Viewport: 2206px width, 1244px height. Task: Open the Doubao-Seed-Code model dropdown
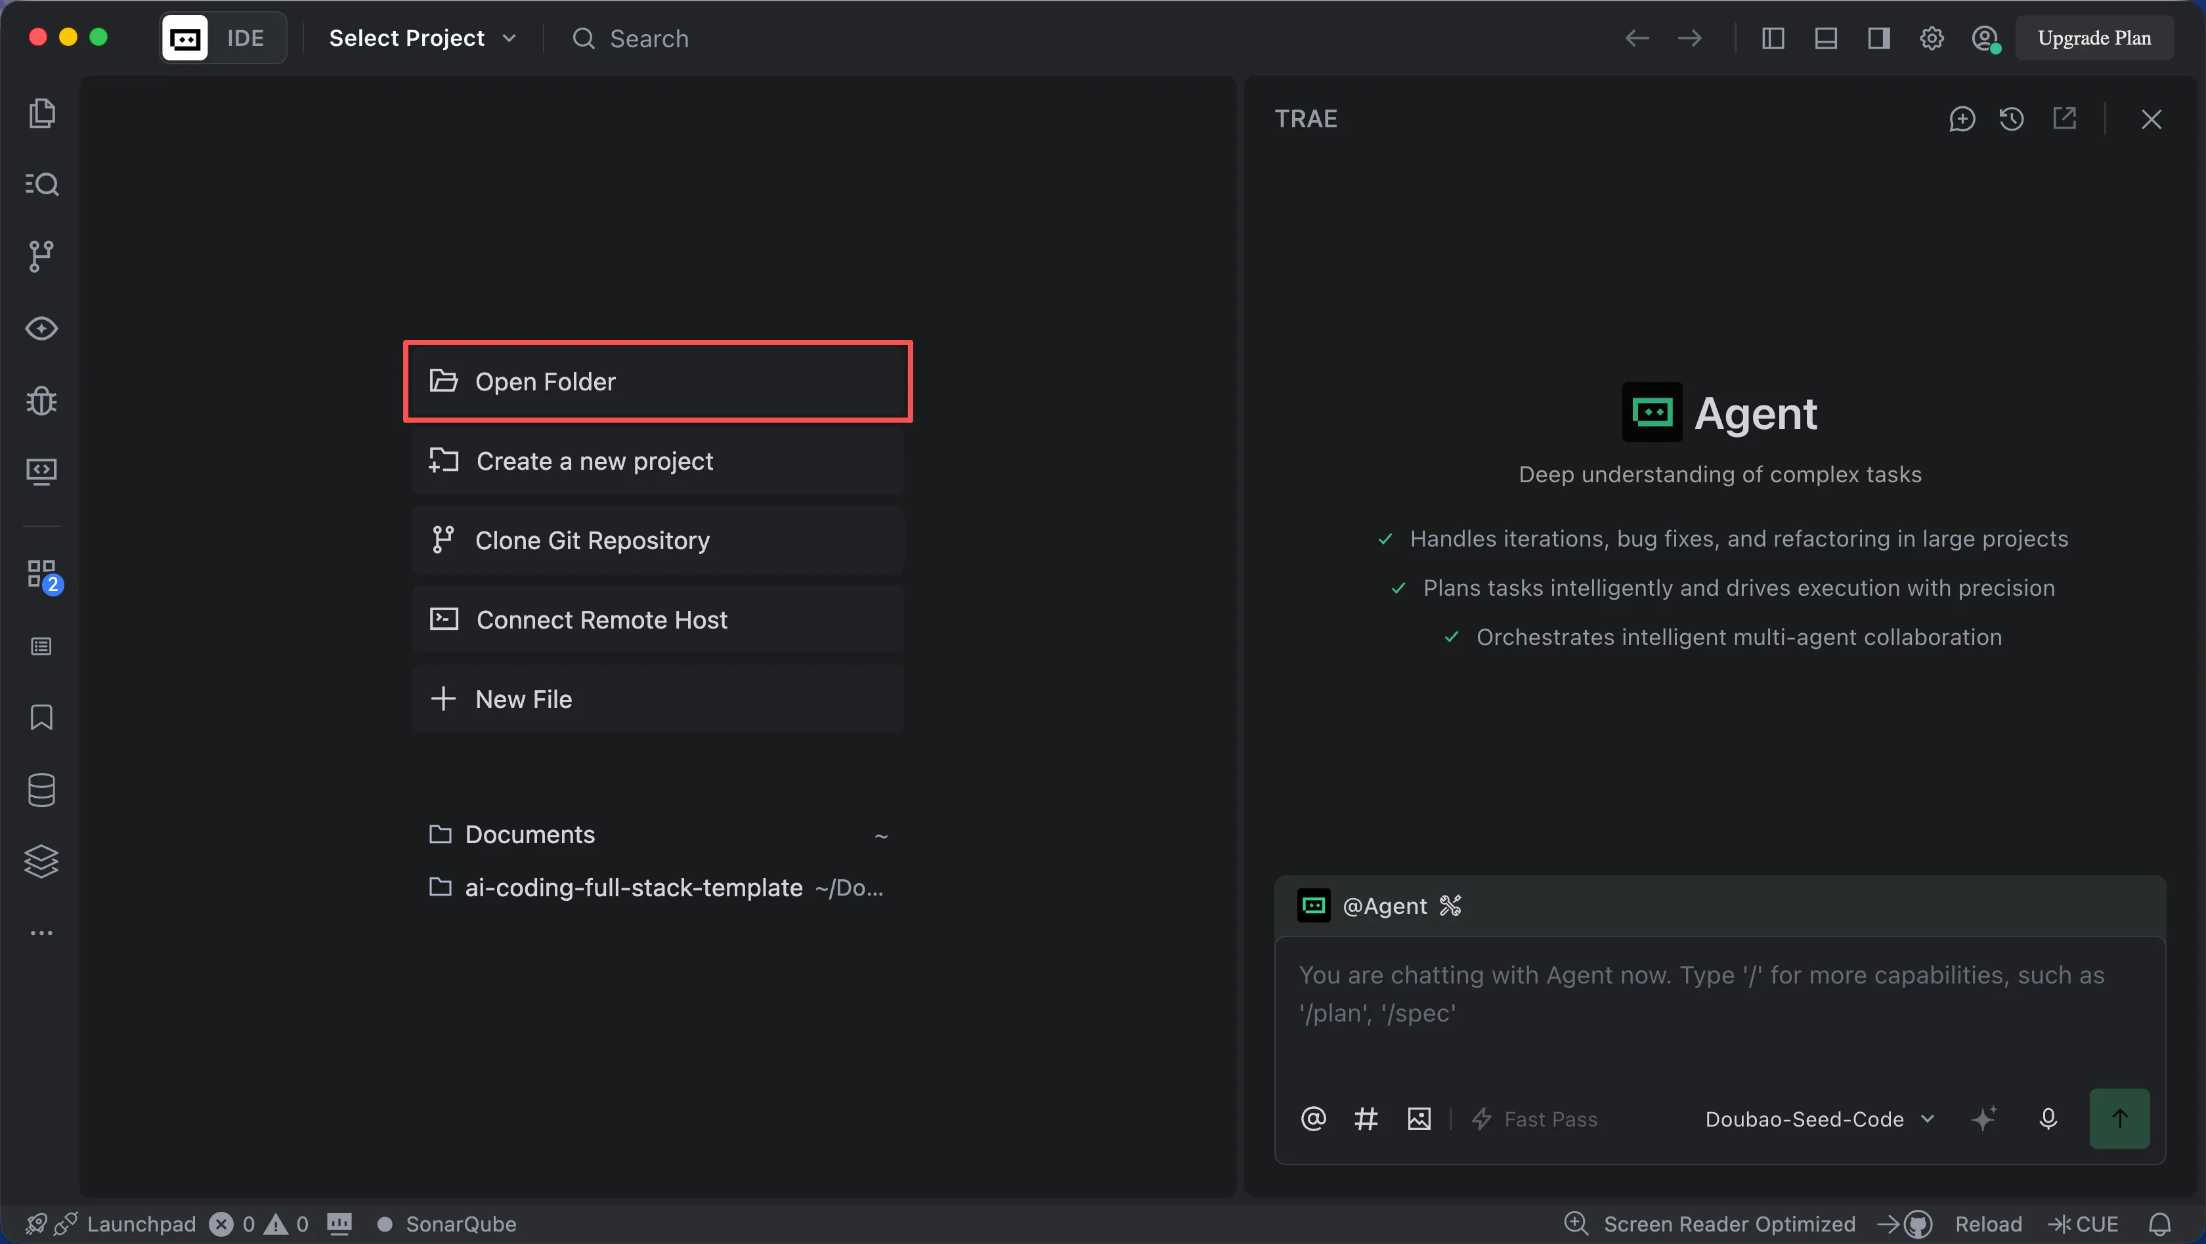(1819, 1119)
